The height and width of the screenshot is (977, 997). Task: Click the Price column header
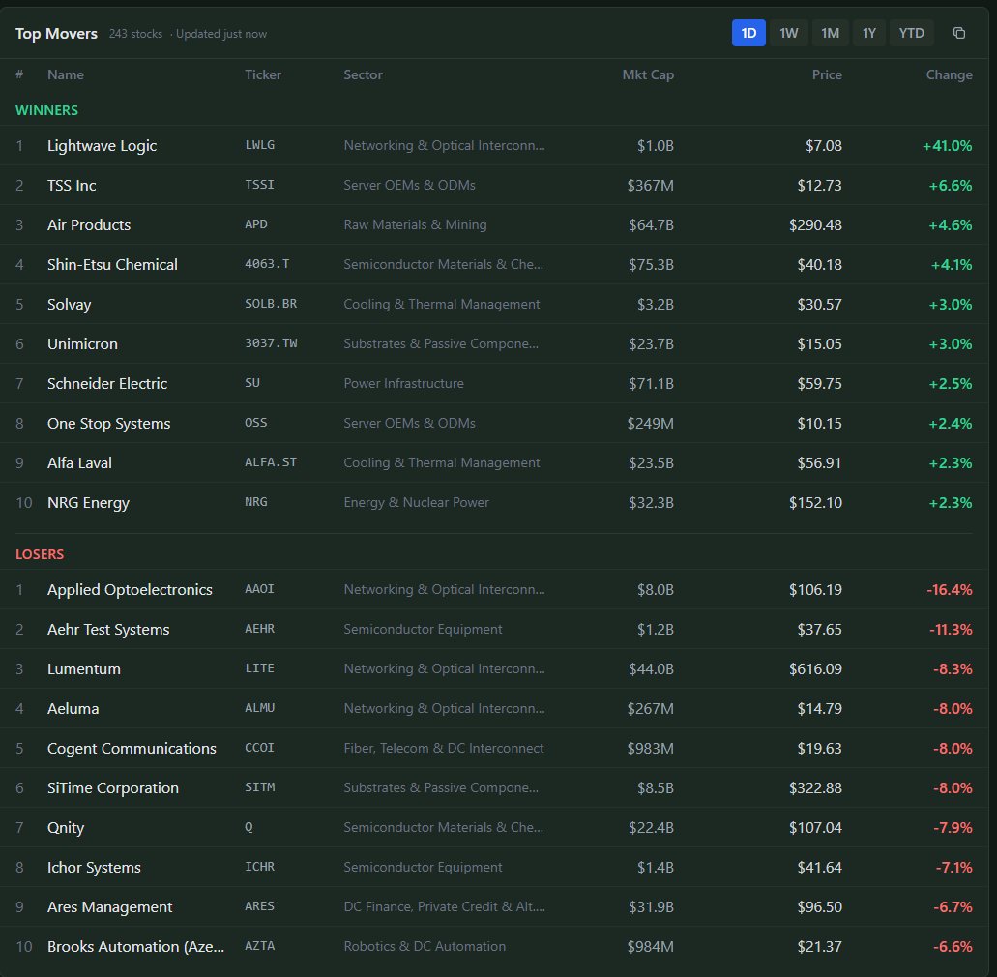tap(827, 74)
